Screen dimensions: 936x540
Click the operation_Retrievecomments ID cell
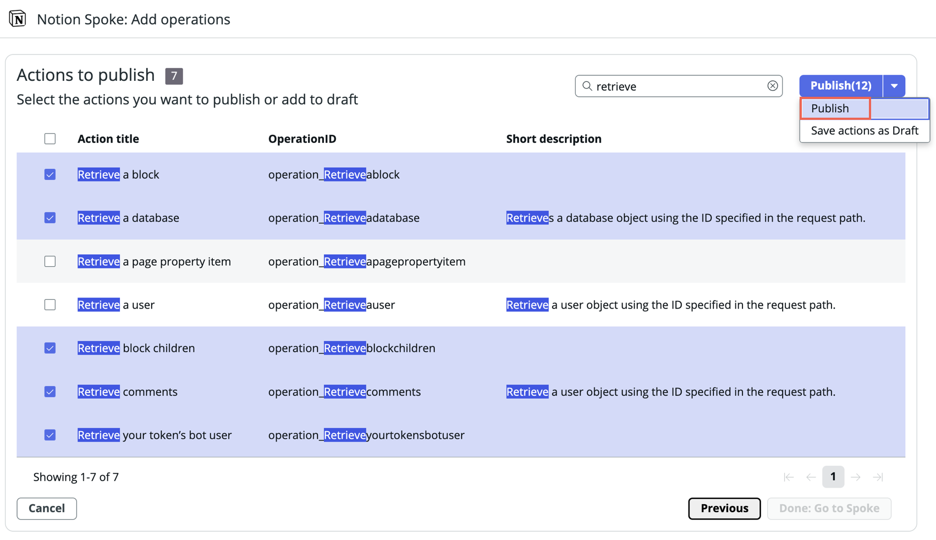click(344, 392)
